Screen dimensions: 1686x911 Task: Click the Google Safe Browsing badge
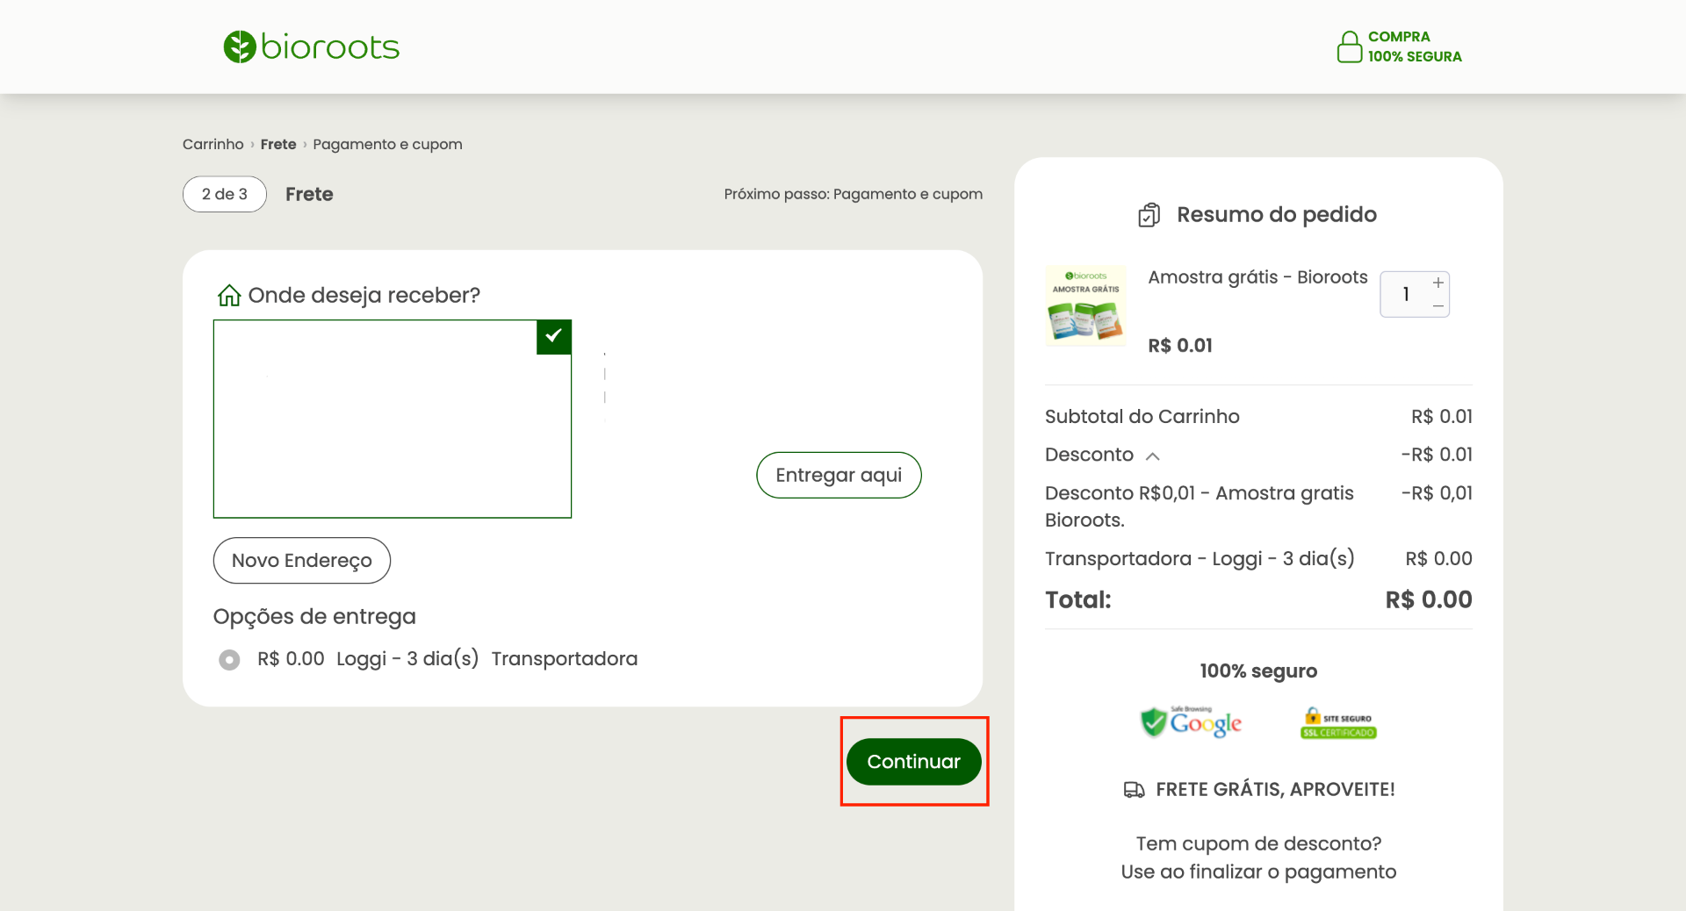coord(1192,722)
